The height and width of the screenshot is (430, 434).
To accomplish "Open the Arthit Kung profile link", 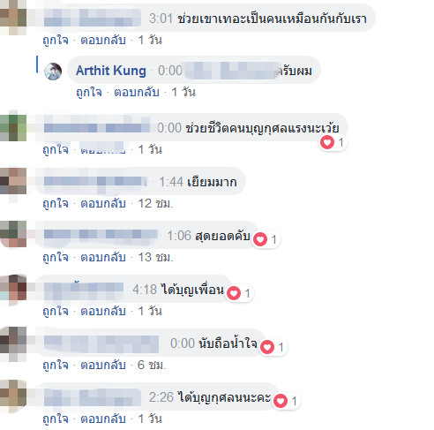I will (111, 71).
